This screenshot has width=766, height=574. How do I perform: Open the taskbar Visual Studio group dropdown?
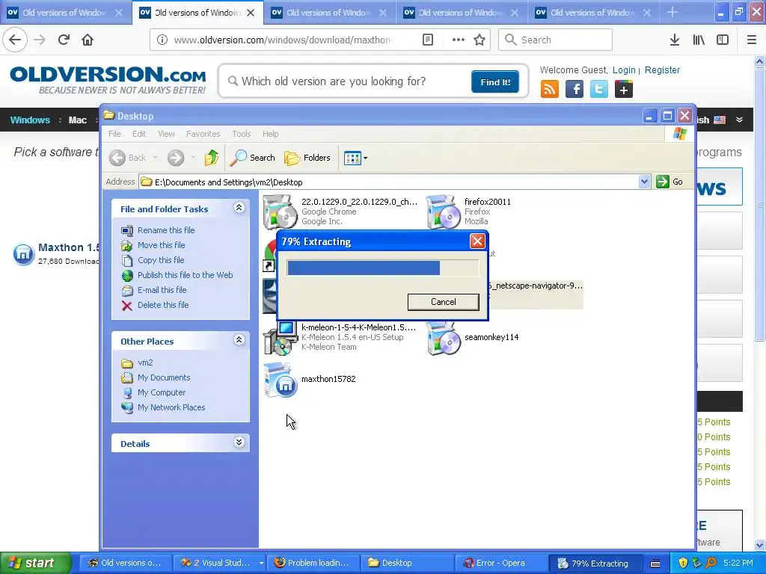[x=261, y=563]
